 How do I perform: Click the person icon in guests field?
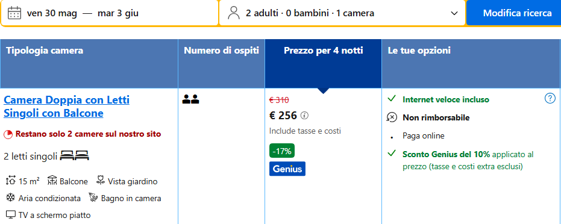pyautogui.click(x=234, y=13)
